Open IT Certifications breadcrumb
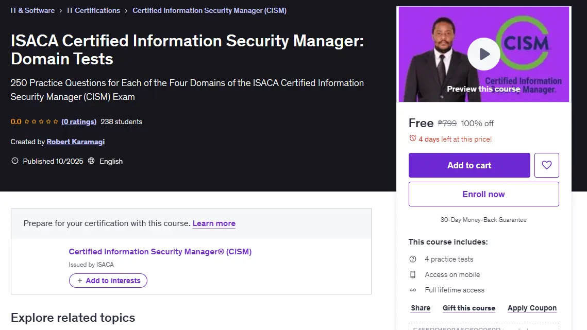 tap(94, 10)
